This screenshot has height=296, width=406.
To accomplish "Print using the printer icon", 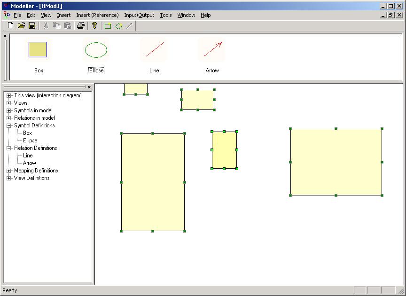I will point(81,25).
